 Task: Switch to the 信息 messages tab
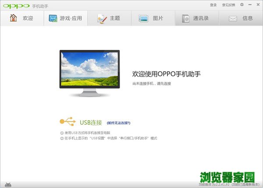pos(241,18)
